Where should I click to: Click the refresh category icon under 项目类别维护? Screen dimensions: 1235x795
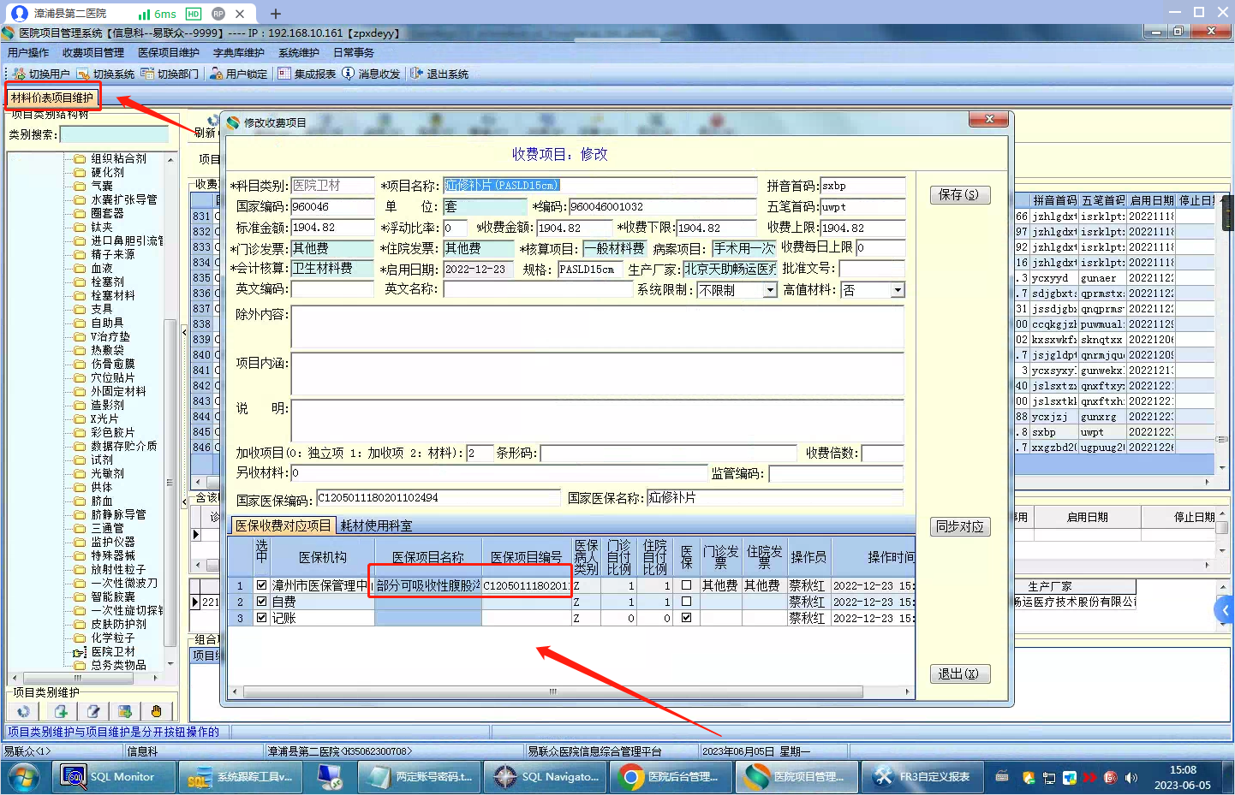[24, 711]
